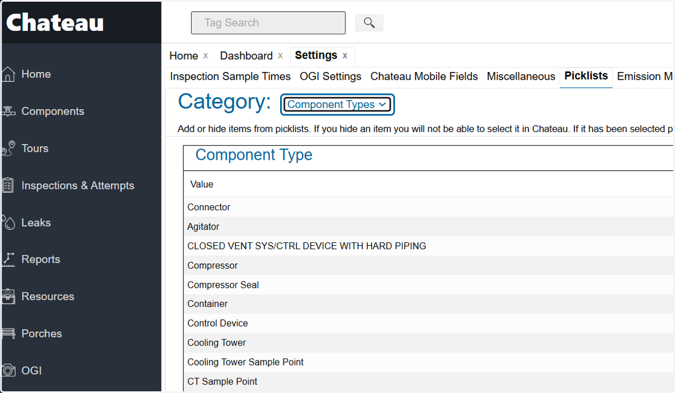Click the magnifying glass search button
This screenshot has width=675, height=393.
pos(369,22)
